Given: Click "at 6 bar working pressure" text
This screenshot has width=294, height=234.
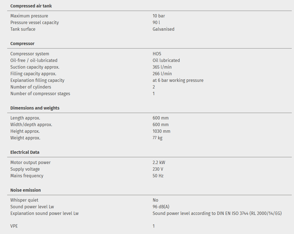Looking at the screenshot, I should click(x=178, y=80).
